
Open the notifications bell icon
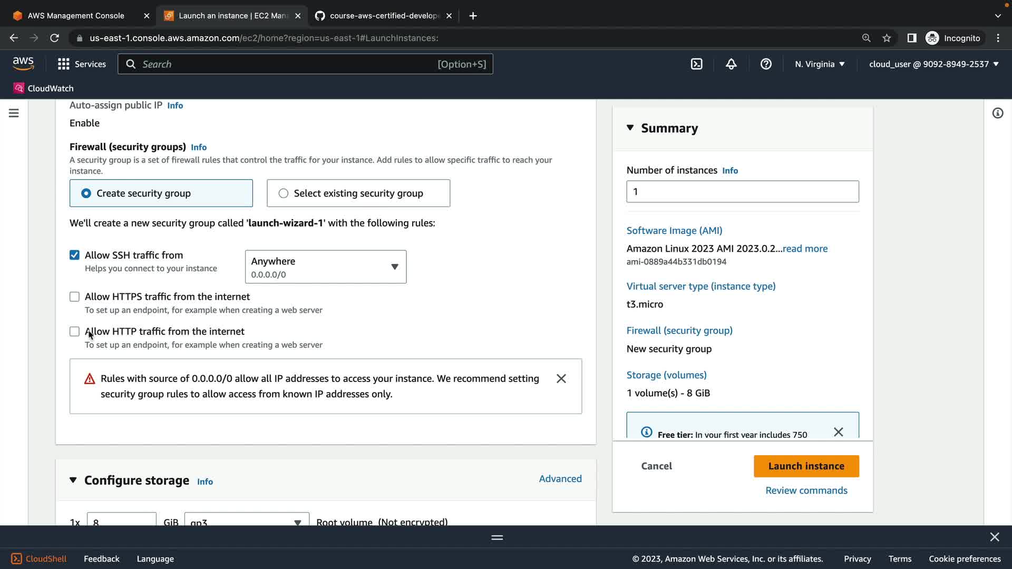[x=731, y=64]
